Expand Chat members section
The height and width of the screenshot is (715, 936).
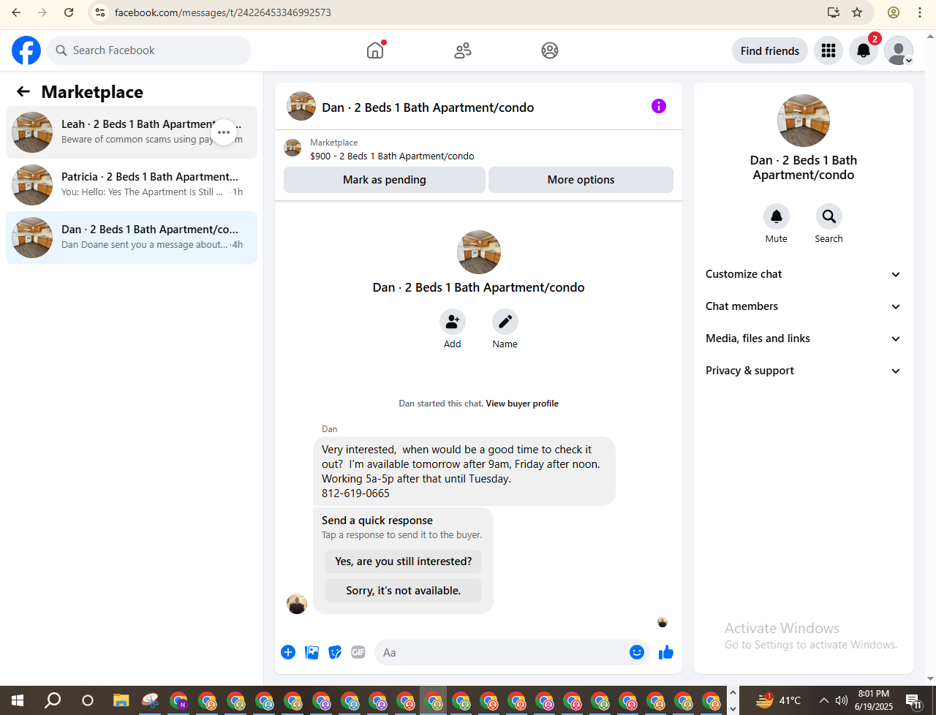coord(804,306)
